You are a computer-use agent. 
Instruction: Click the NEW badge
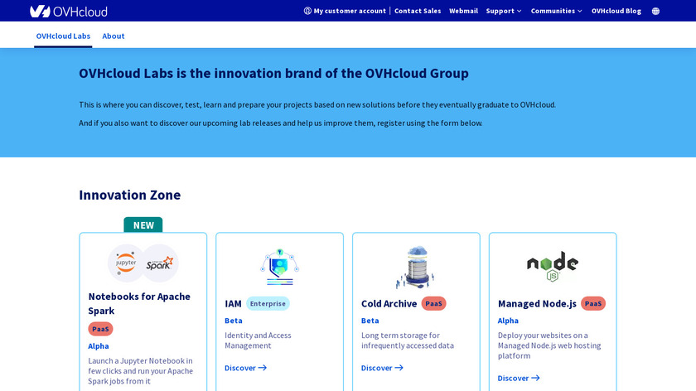point(143,225)
